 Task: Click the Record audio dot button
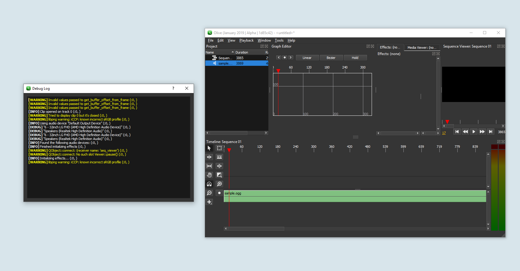[219, 193]
